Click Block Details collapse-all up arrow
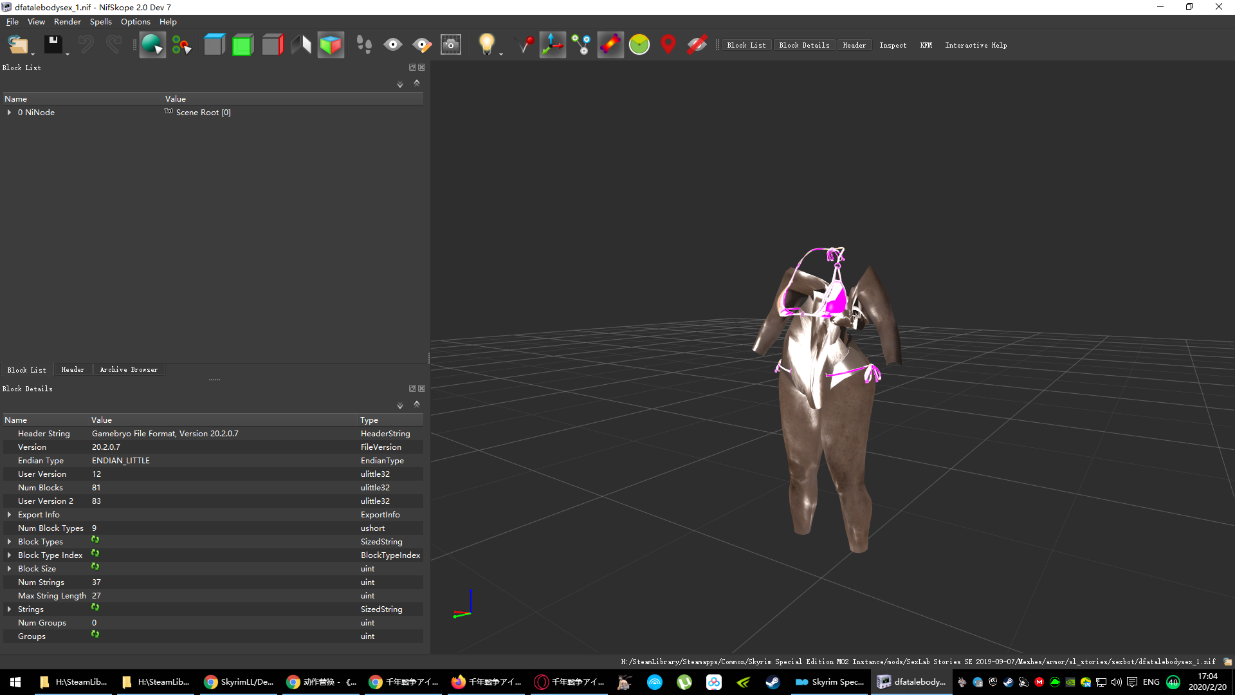Screen dimensions: 1235x695 tap(417, 403)
